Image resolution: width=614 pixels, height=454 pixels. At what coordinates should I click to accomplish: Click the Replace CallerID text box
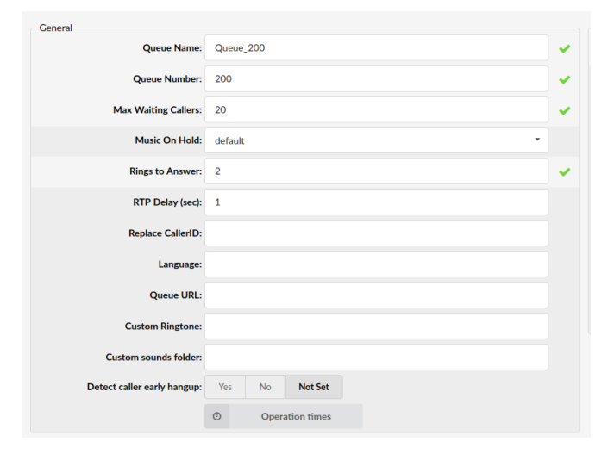coord(376,233)
